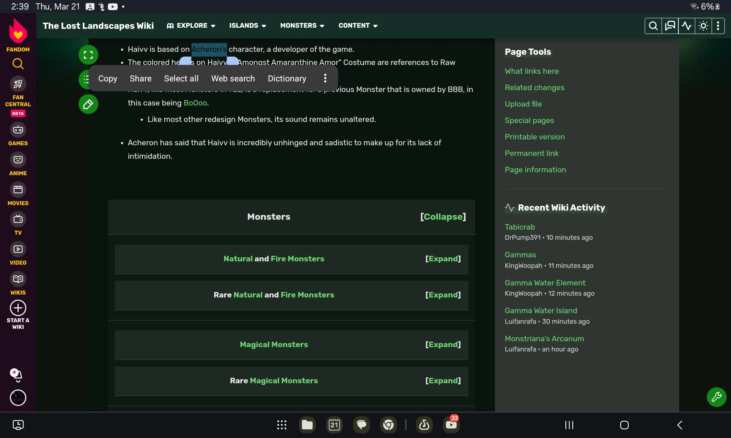The image size is (731, 438).
Task: Choose Copy in text selection menu
Action: [107, 78]
